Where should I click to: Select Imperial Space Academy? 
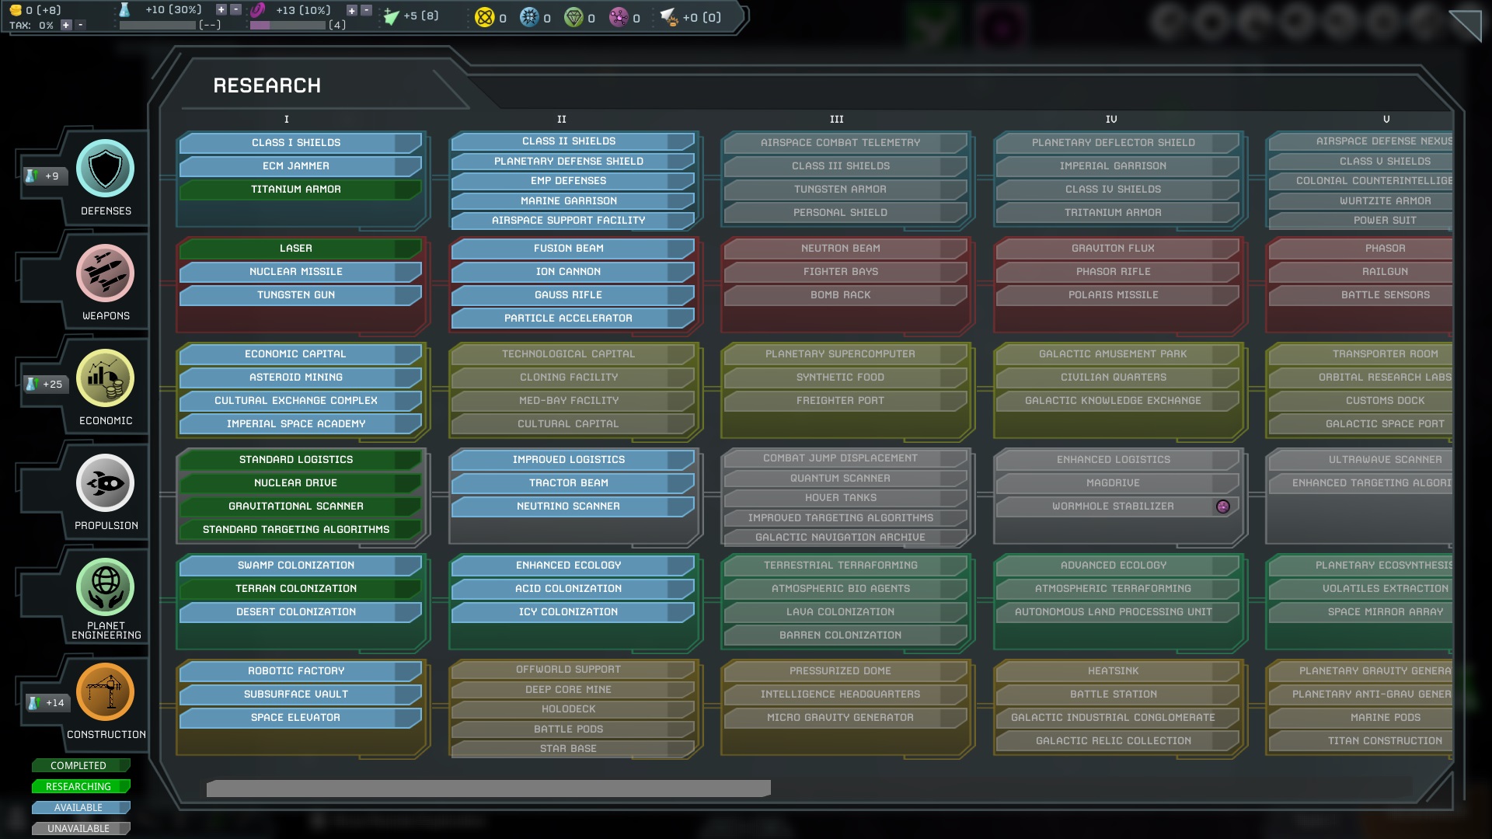[x=300, y=424]
